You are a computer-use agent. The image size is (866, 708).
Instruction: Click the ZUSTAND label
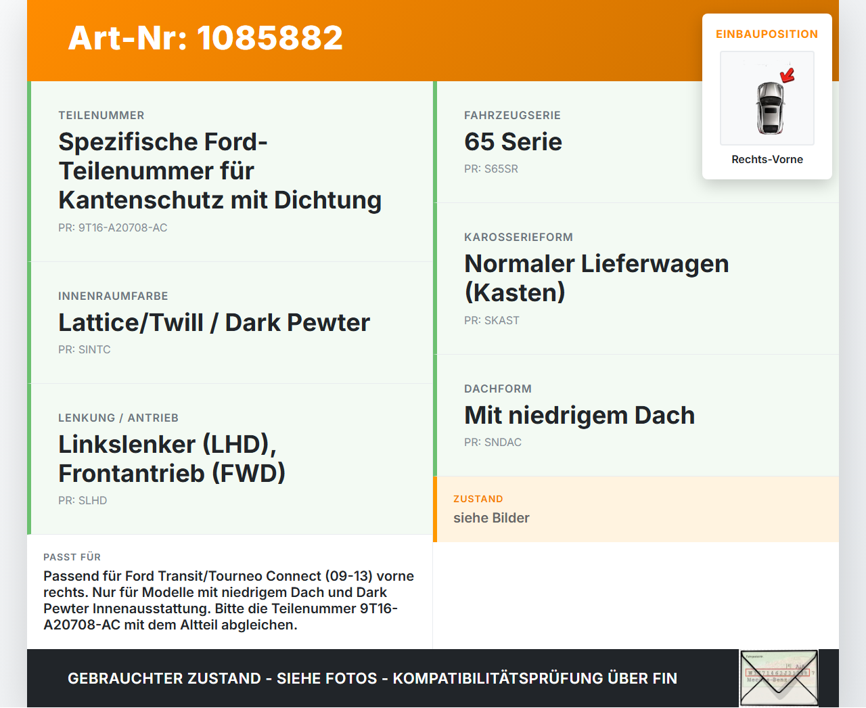(x=478, y=500)
